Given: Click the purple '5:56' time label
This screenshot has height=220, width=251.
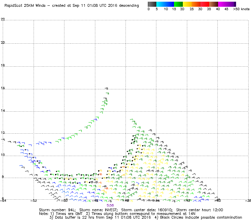Looking at the screenshot, I should pos(110,205).
